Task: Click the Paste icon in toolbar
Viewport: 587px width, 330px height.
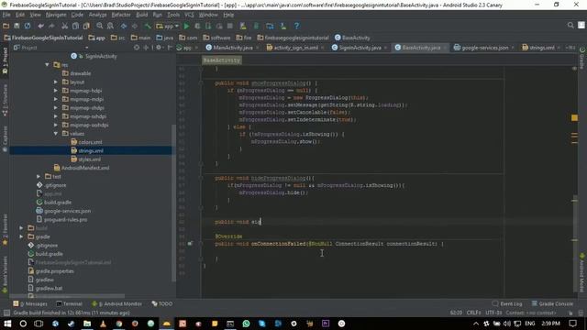Action: [x=86, y=26]
